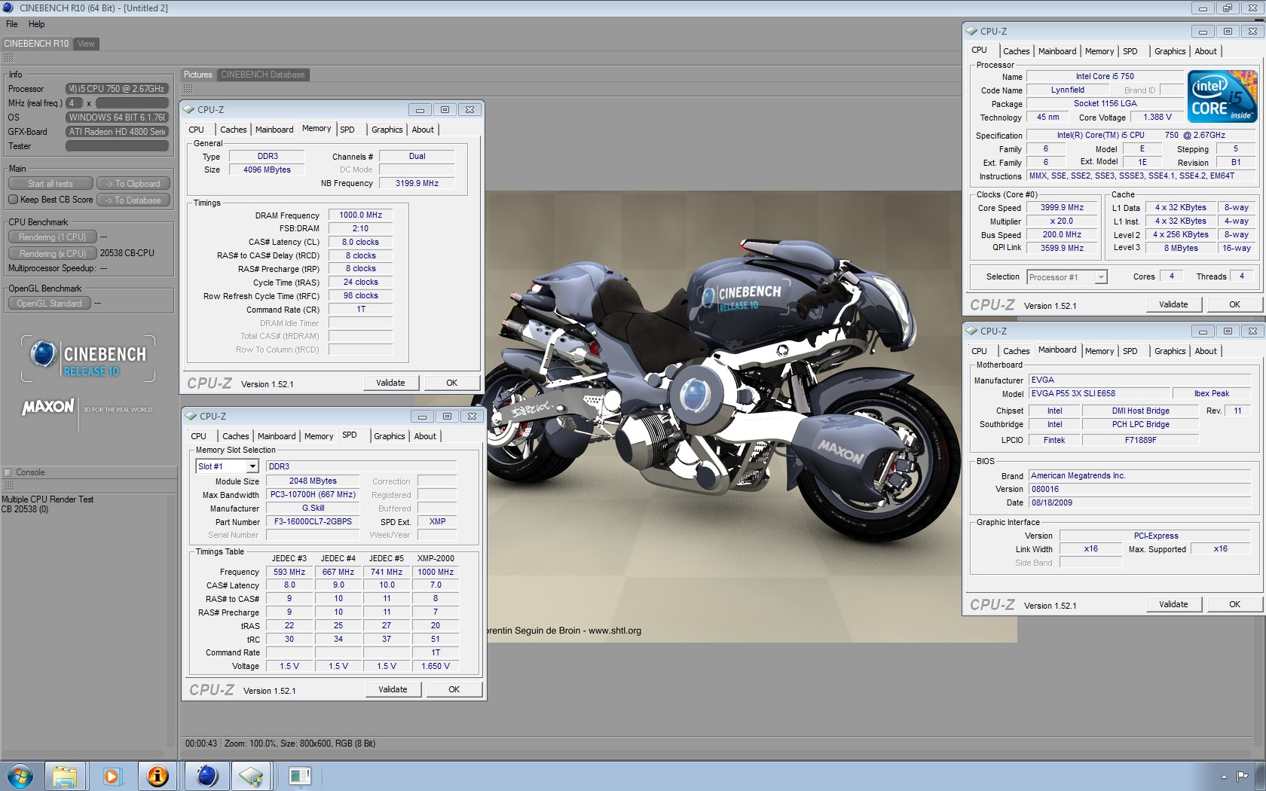The width and height of the screenshot is (1266, 791).
Task: Open the File menu
Action: 12,24
